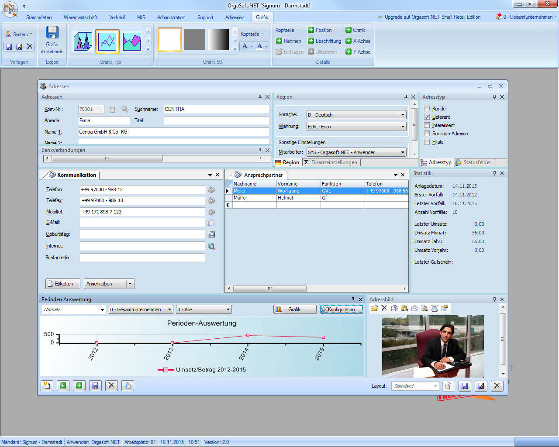The height and width of the screenshot is (447, 559).
Task: Tick the Interessent checkbox
Action: [x=427, y=125]
